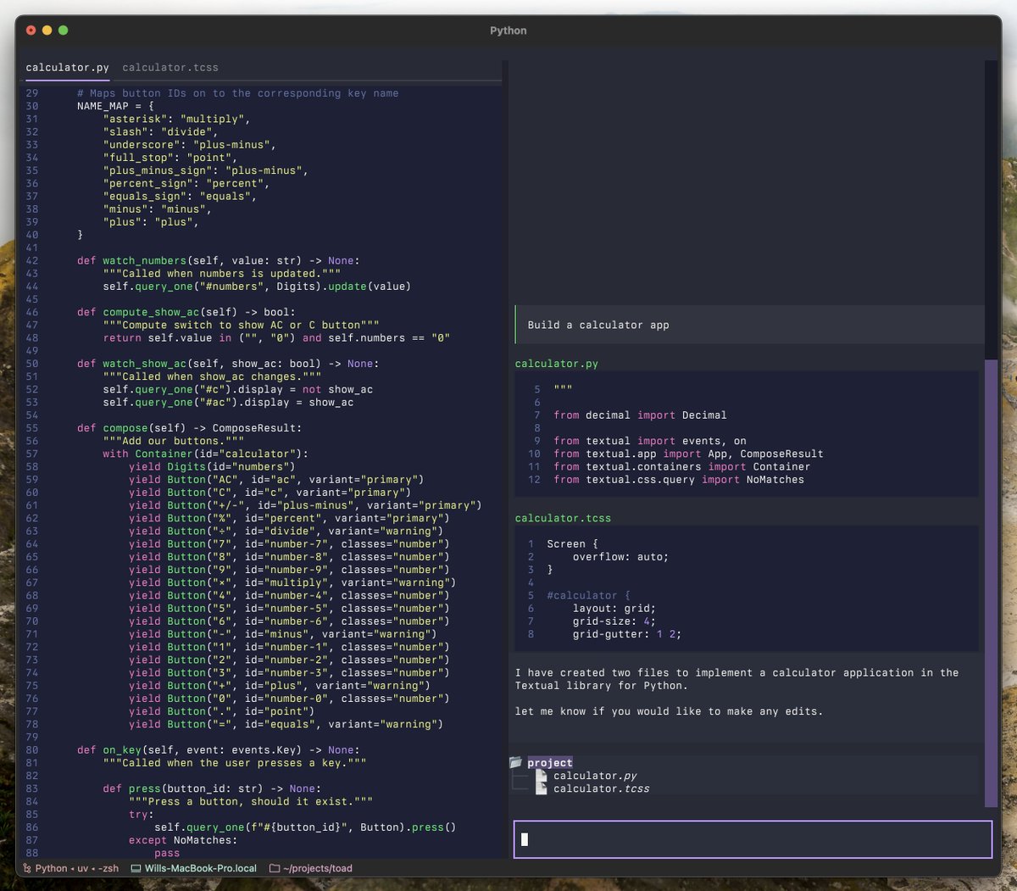Image resolution: width=1017 pixels, height=891 pixels.
Task: Switch to the calculator.tcss editor tab
Action: point(170,68)
